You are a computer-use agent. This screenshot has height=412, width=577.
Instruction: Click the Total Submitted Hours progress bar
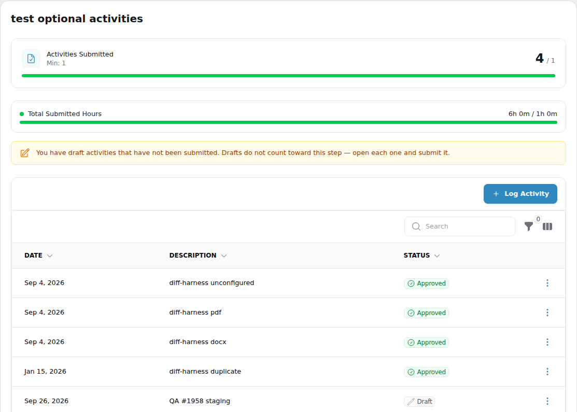pos(288,122)
